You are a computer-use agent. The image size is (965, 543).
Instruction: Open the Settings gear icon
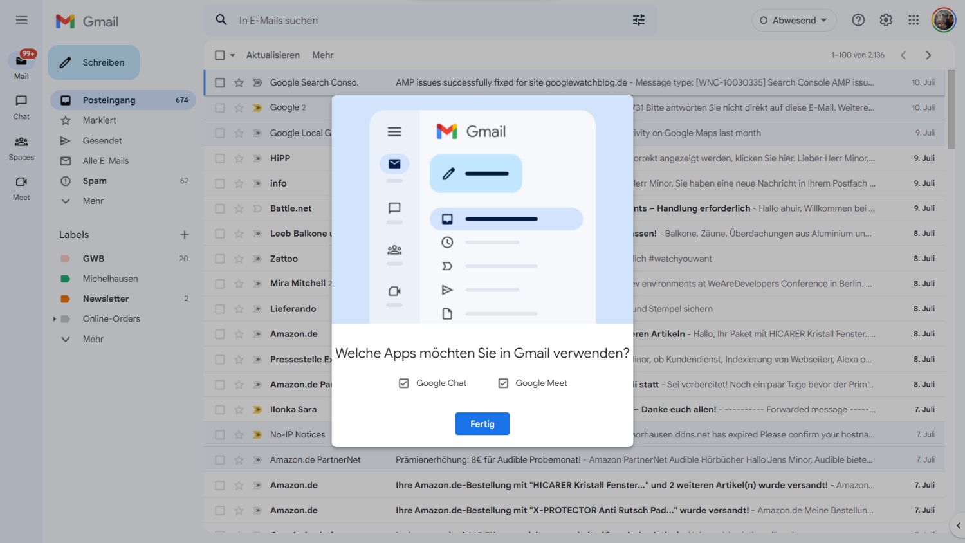click(x=886, y=20)
